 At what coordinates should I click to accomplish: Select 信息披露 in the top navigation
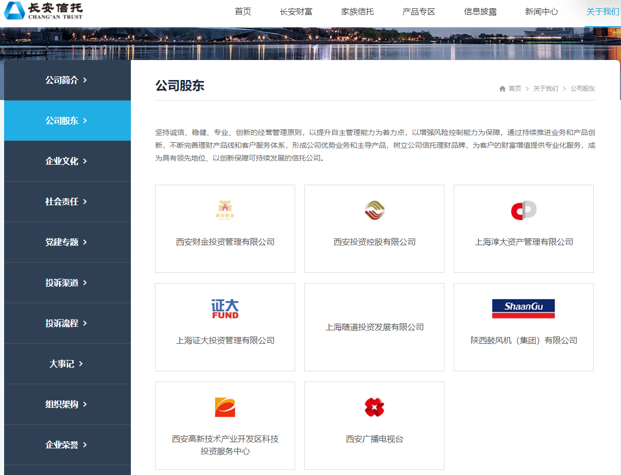(480, 12)
